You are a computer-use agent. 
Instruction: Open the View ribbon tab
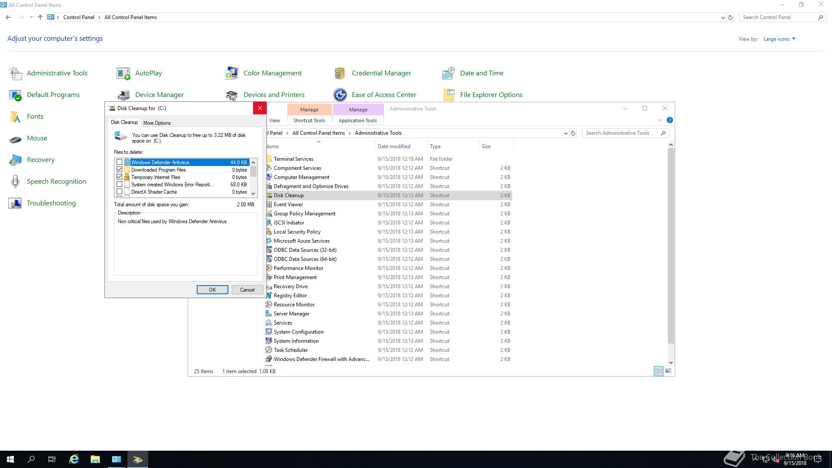point(275,120)
